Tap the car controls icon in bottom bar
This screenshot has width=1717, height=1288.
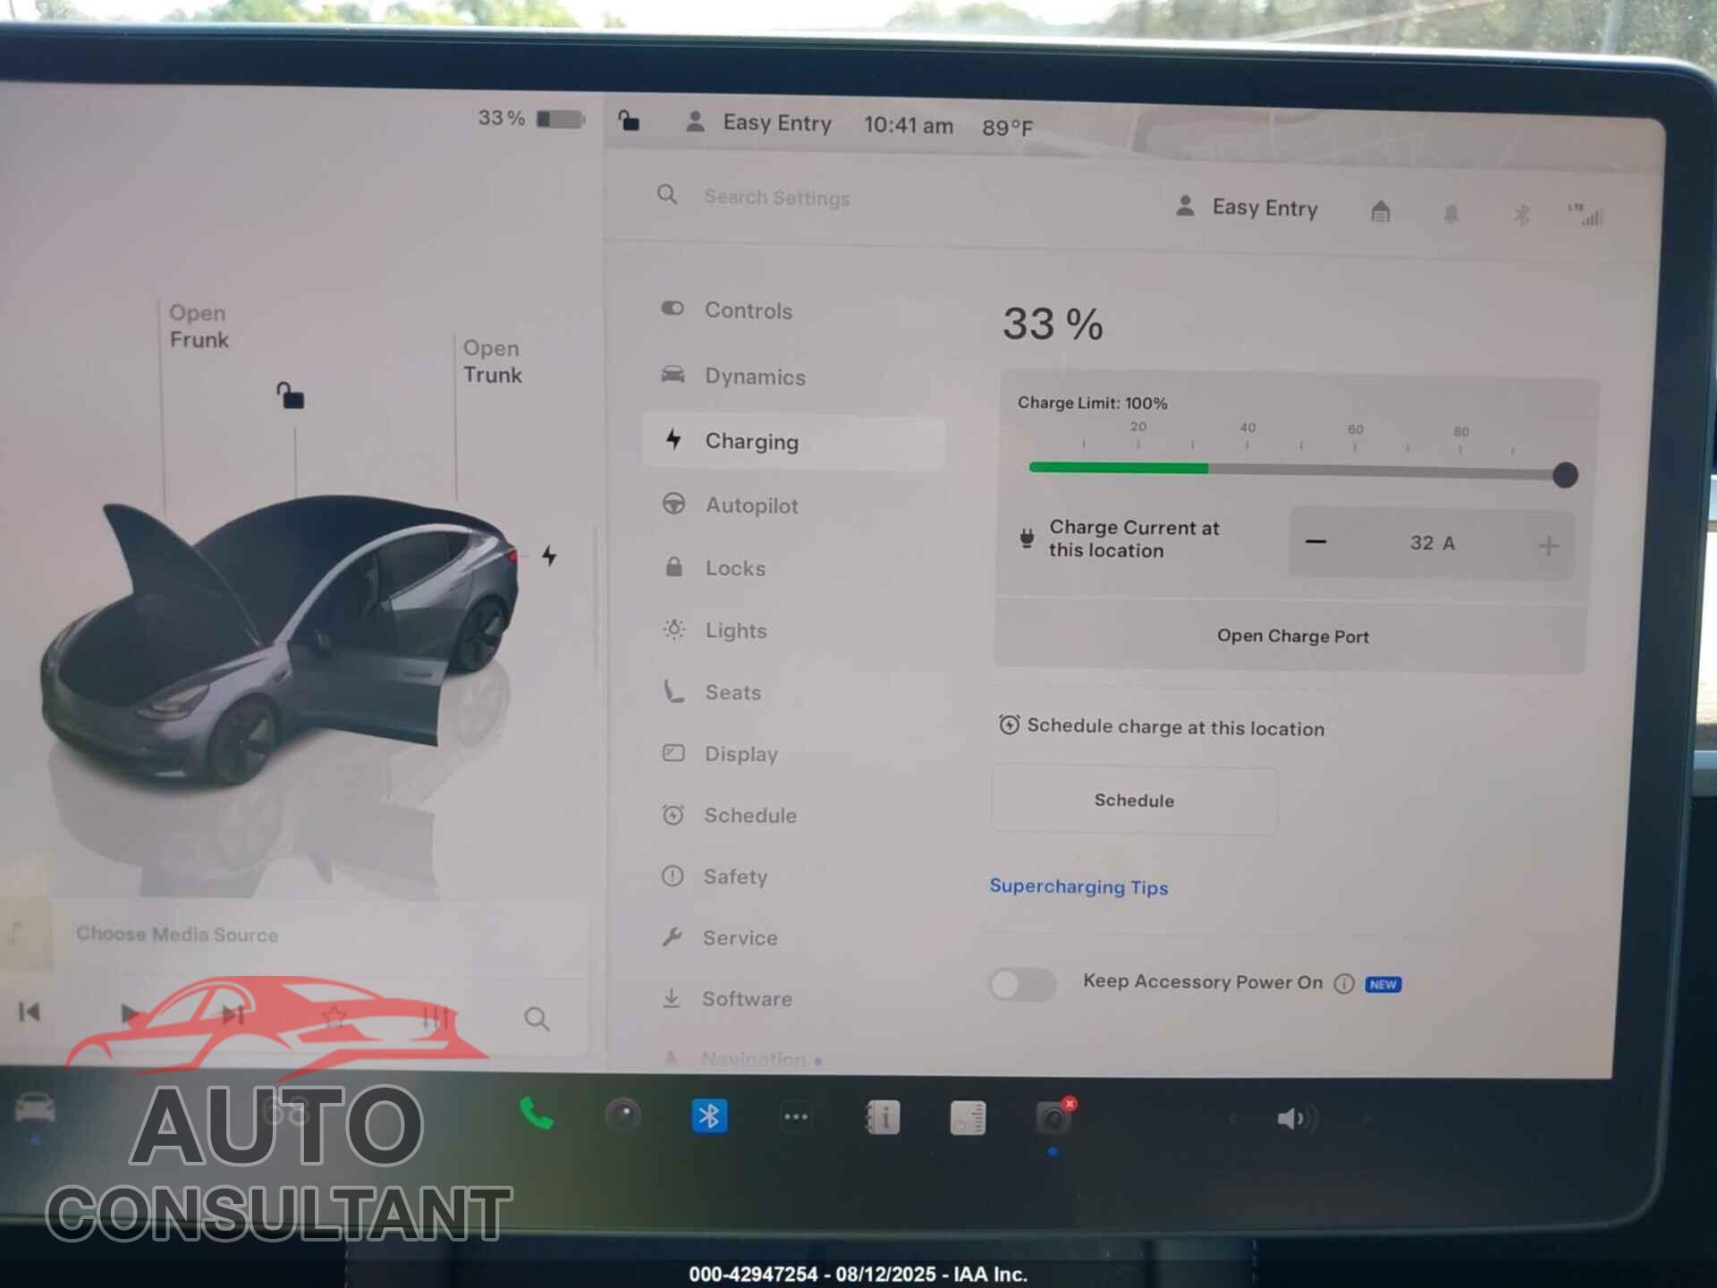(35, 1109)
